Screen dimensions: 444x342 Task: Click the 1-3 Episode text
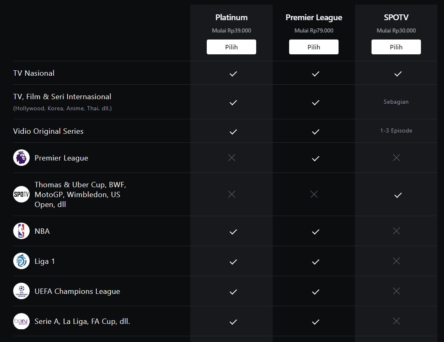396,131
